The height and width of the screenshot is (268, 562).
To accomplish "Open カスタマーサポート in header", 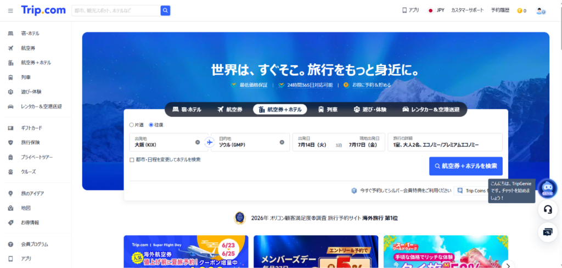I will point(468,10).
